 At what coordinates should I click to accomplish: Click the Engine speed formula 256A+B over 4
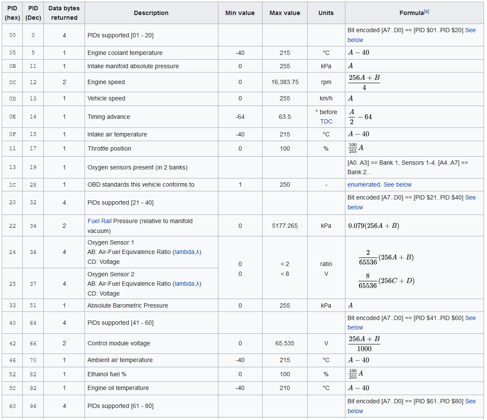pos(364,82)
